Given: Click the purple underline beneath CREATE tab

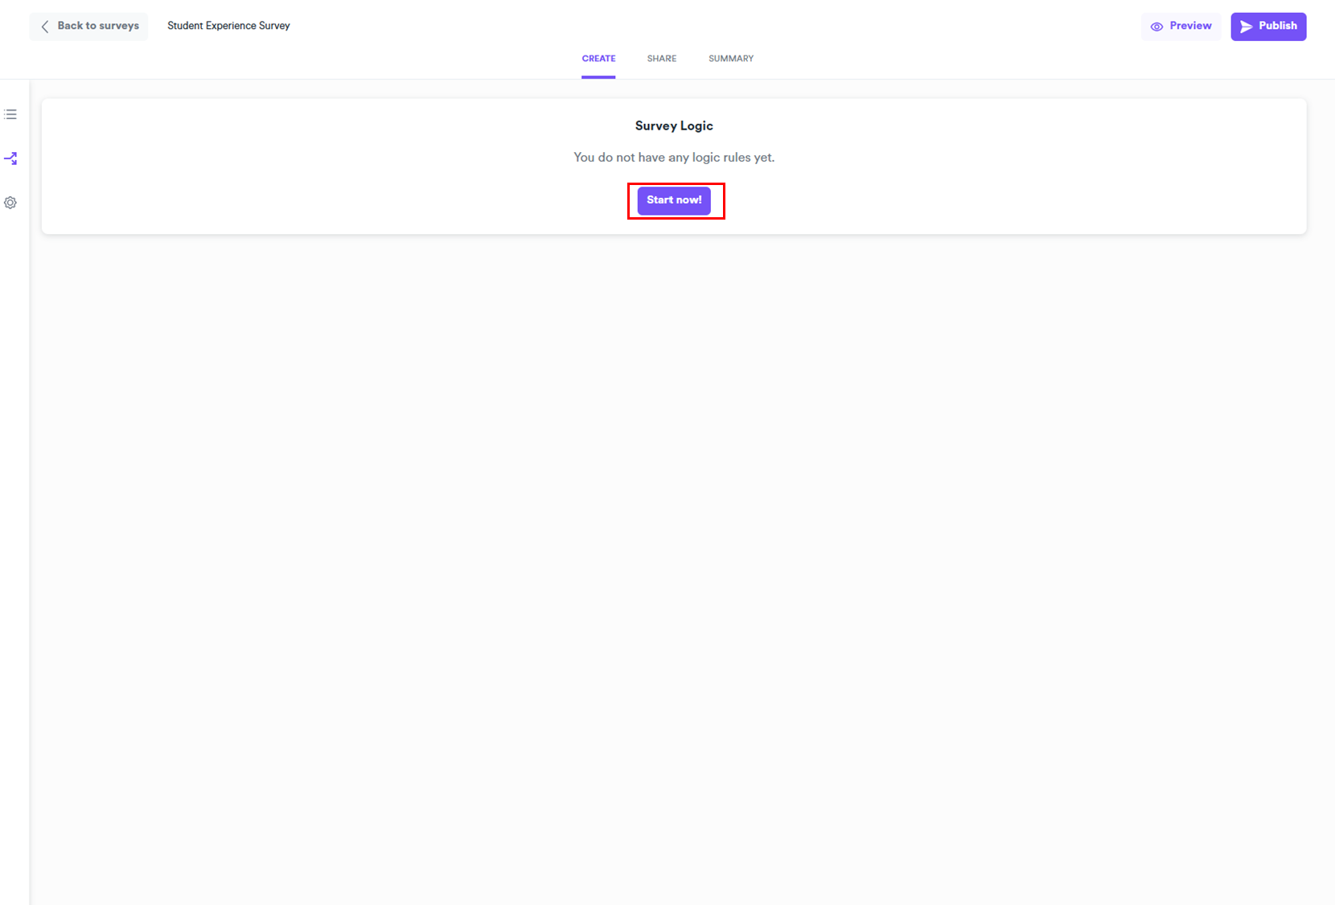Looking at the screenshot, I should point(598,77).
